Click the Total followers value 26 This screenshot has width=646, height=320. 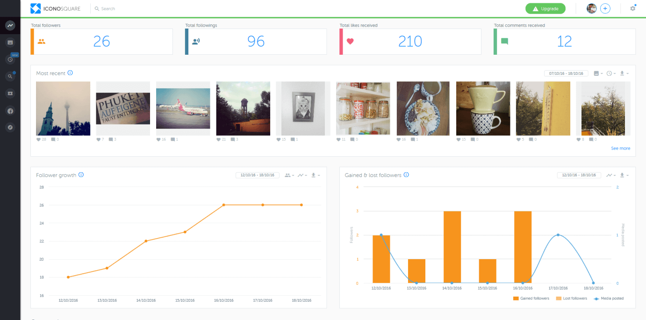101,41
